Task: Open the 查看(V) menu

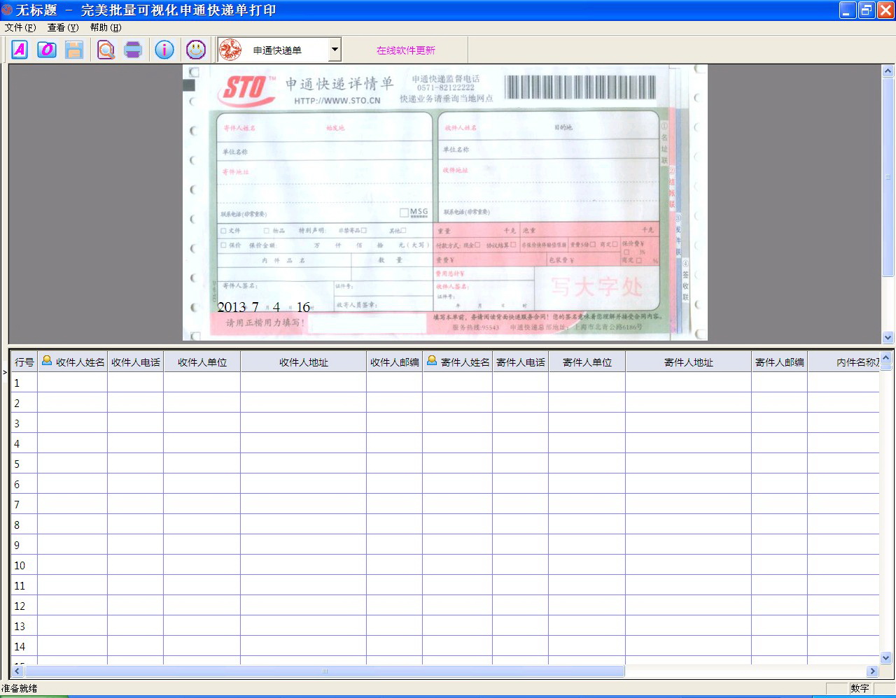Action: pyautogui.click(x=63, y=28)
